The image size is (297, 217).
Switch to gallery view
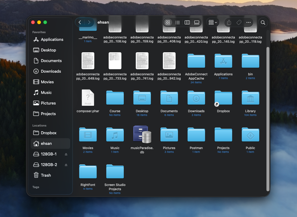point(197,23)
